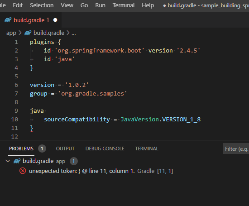Select build.gradle app row in problems list
The image size is (249, 206).
(x=124, y=161)
